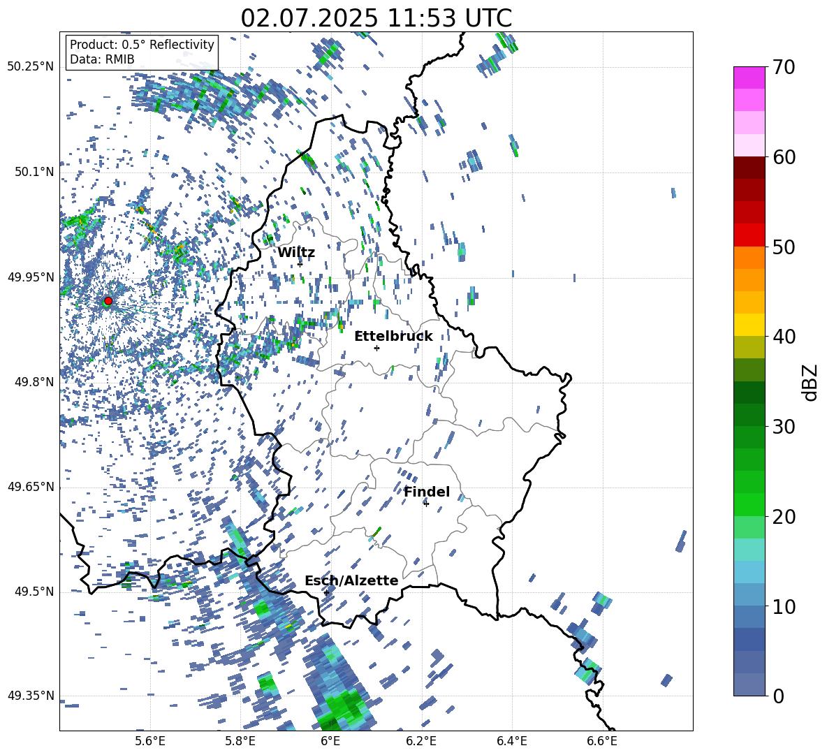
Task: Pick the slate blue swatch just above 0 dBZ
Action: coord(749,684)
